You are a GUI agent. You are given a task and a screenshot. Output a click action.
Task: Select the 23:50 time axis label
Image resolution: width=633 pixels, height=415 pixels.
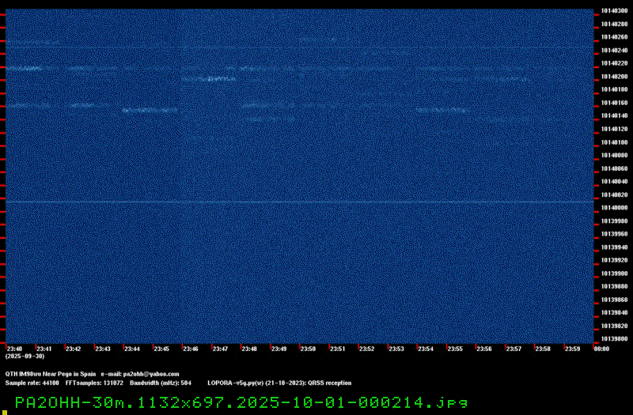(308, 349)
